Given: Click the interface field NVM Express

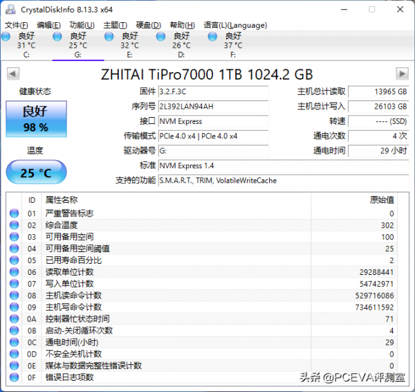Looking at the screenshot, I should [x=213, y=121].
